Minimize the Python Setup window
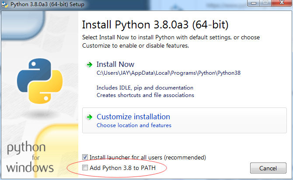Image resolution: width=293 pixels, height=180 pixels. (254, 3)
